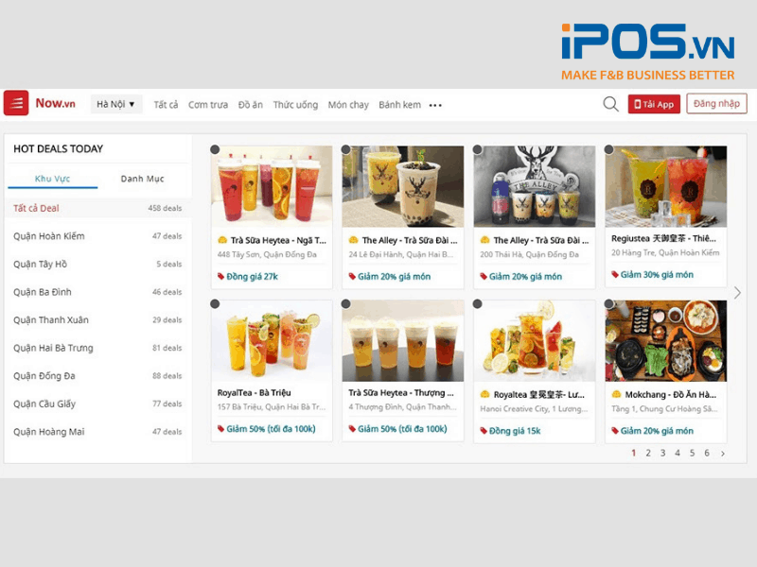Click the three-dot more categories icon
757x567 pixels.
pyautogui.click(x=435, y=106)
